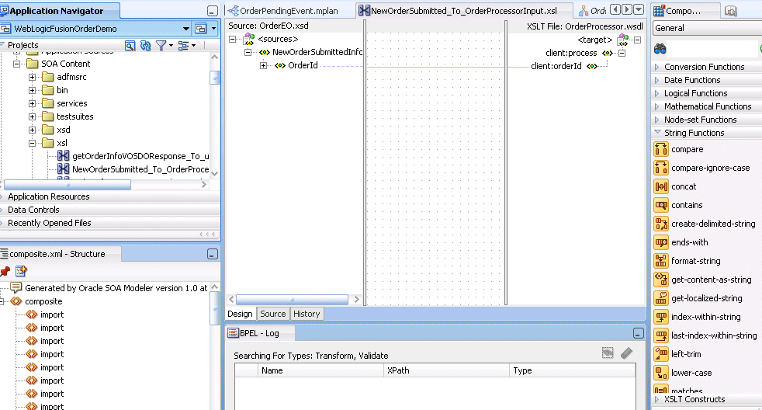The height and width of the screenshot is (410, 762).
Task: Open the History editor tab
Action: [x=307, y=314]
